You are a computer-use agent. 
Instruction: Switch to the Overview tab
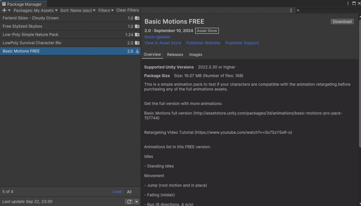[152, 55]
